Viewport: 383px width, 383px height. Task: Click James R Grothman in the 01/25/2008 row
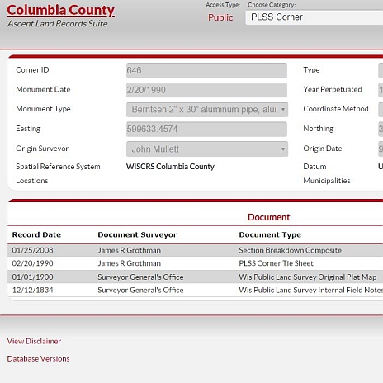[x=130, y=250]
